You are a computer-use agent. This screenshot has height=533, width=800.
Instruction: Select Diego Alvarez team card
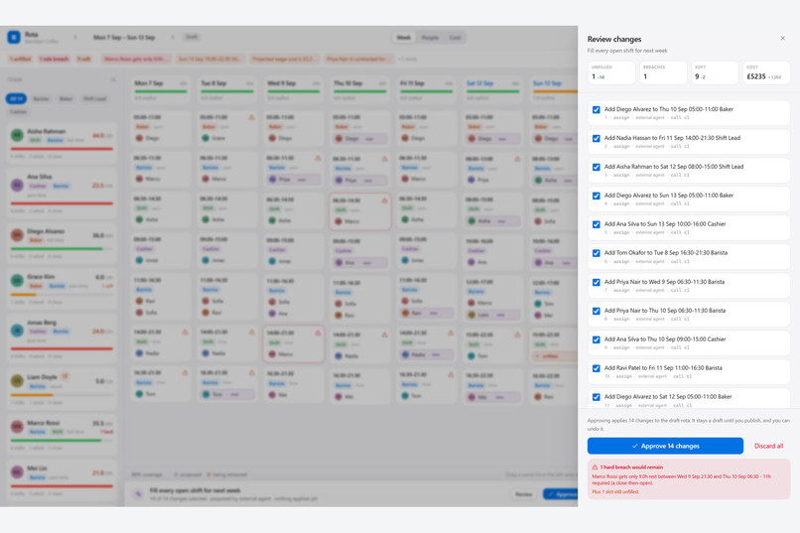pos(62,242)
